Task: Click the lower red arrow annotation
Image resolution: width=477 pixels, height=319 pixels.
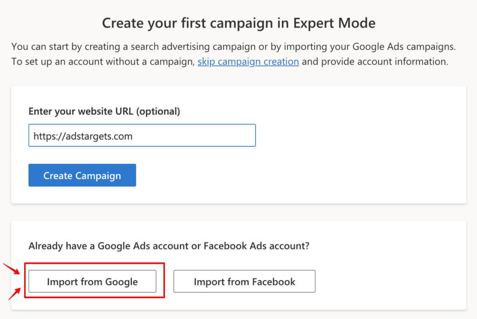Action: tap(14, 293)
